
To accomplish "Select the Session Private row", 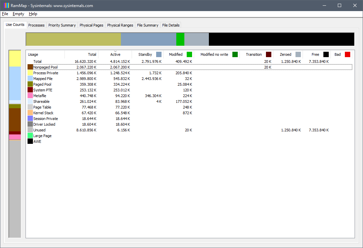I will click(189, 118).
